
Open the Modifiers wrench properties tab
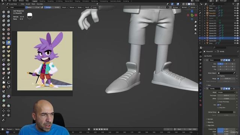(x=201, y=83)
